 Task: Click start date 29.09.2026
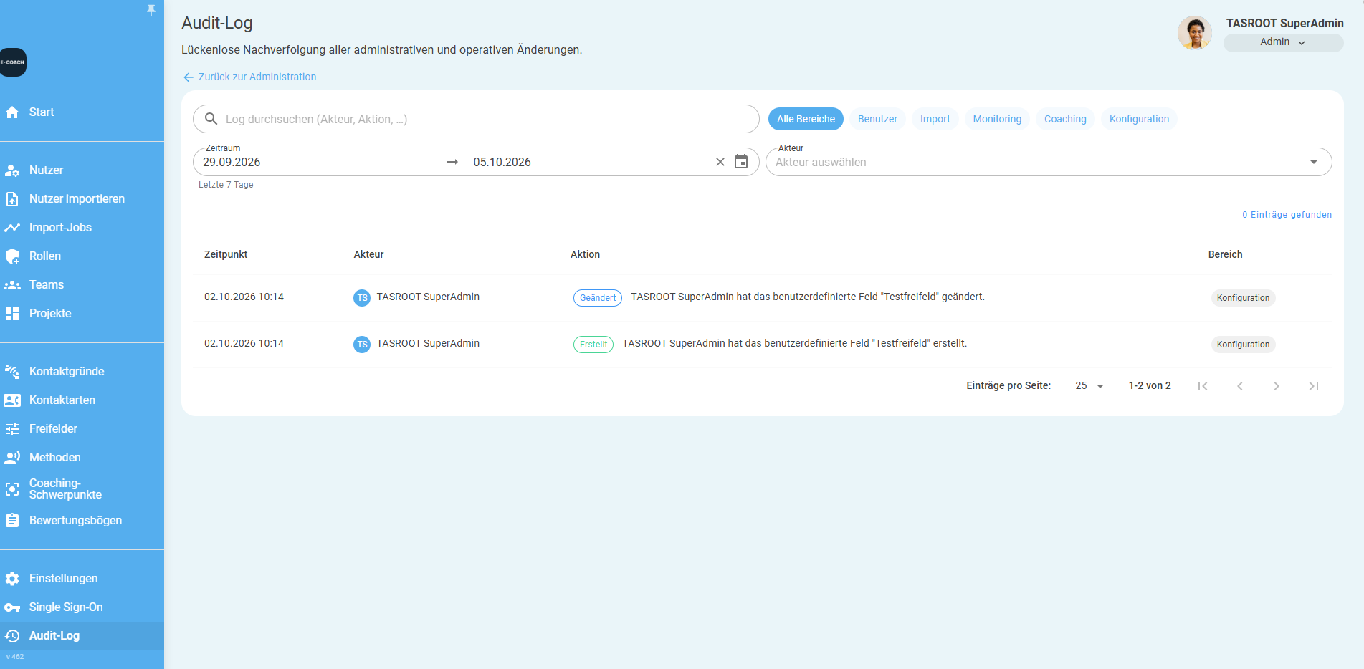(232, 162)
